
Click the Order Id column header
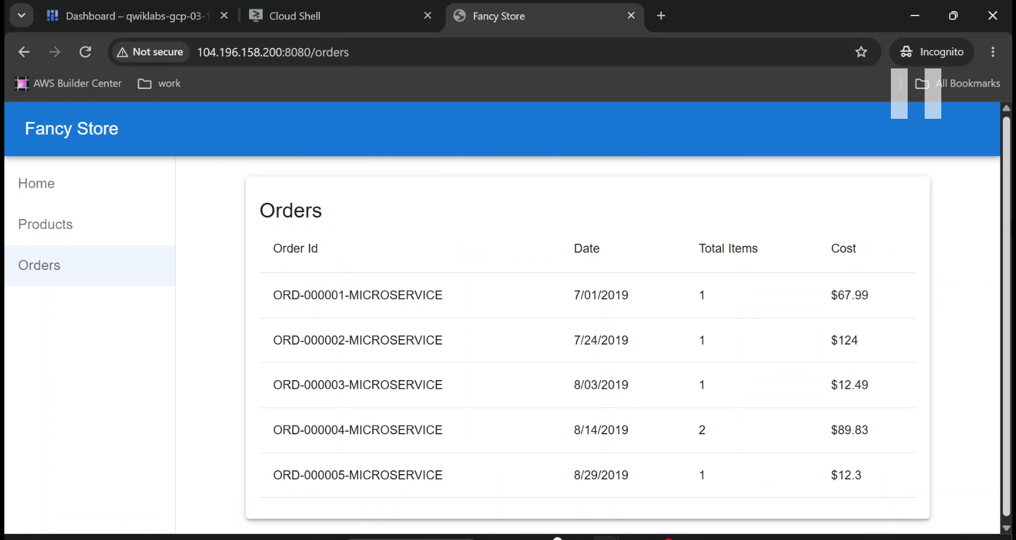(x=296, y=248)
